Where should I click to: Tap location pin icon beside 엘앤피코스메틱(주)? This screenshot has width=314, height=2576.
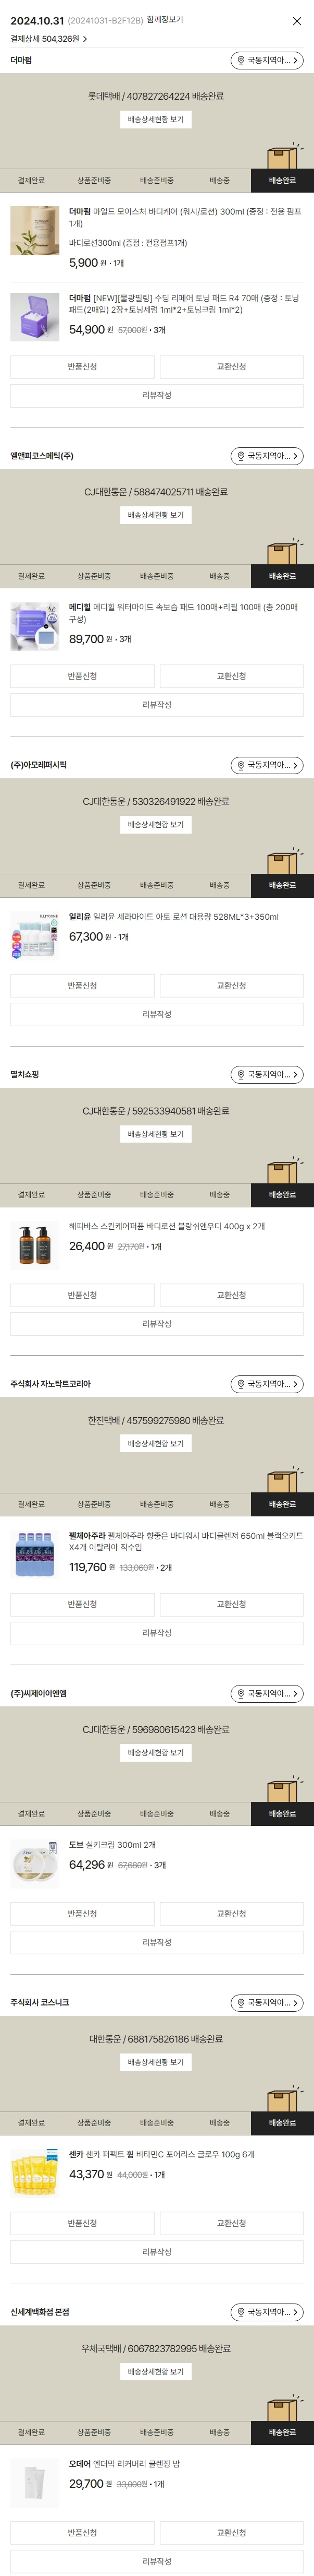tap(240, 456)
